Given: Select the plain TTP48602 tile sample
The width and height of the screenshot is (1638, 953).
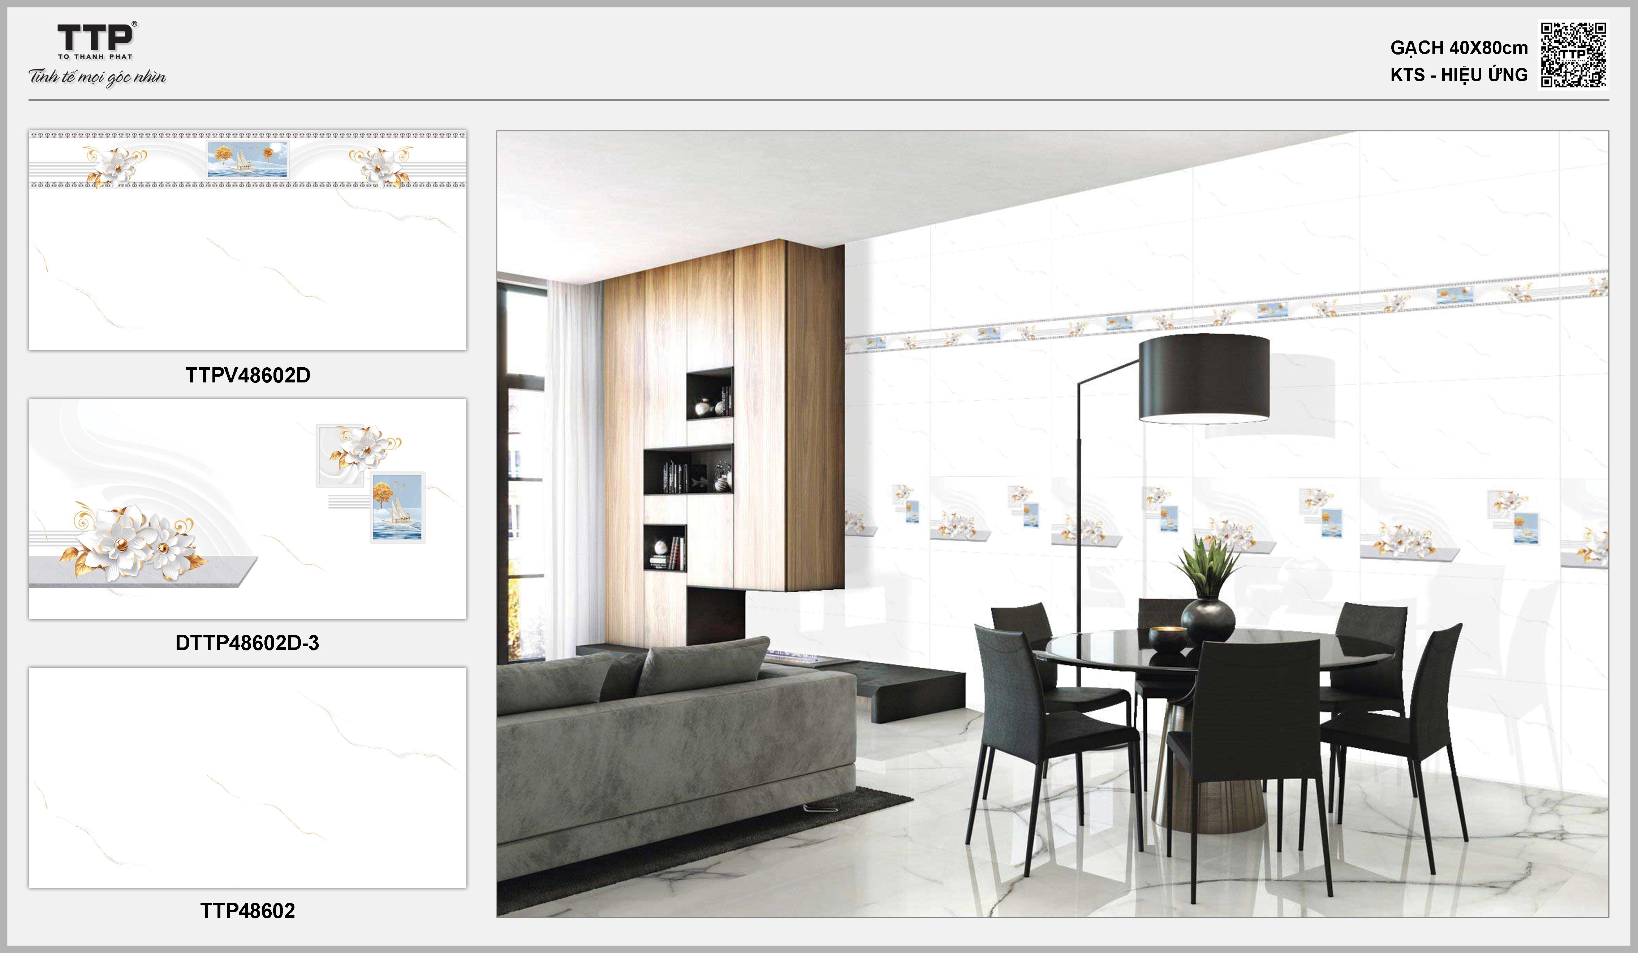Looking at the screenshot, I should click(x=247, y=777).
